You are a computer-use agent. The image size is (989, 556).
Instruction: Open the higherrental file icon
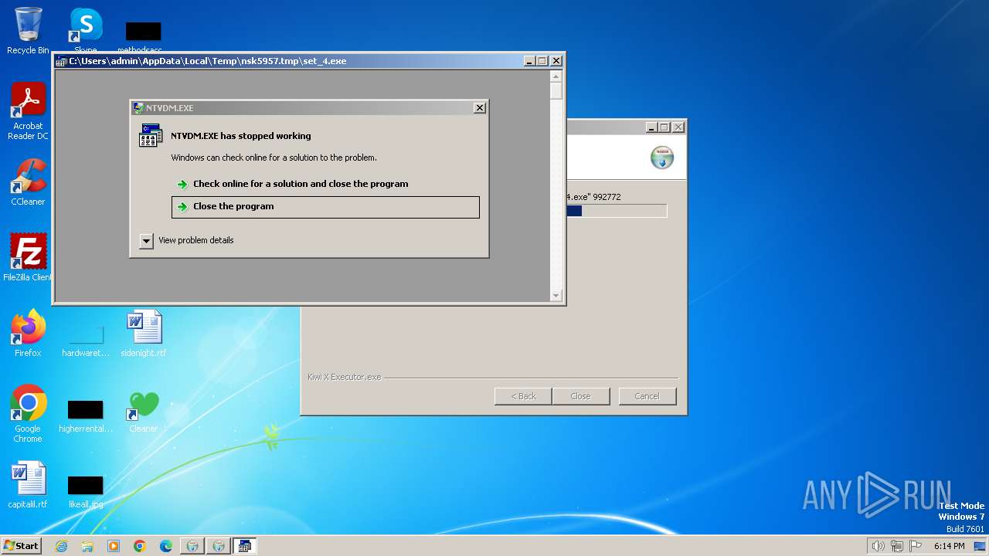[86, 416]
